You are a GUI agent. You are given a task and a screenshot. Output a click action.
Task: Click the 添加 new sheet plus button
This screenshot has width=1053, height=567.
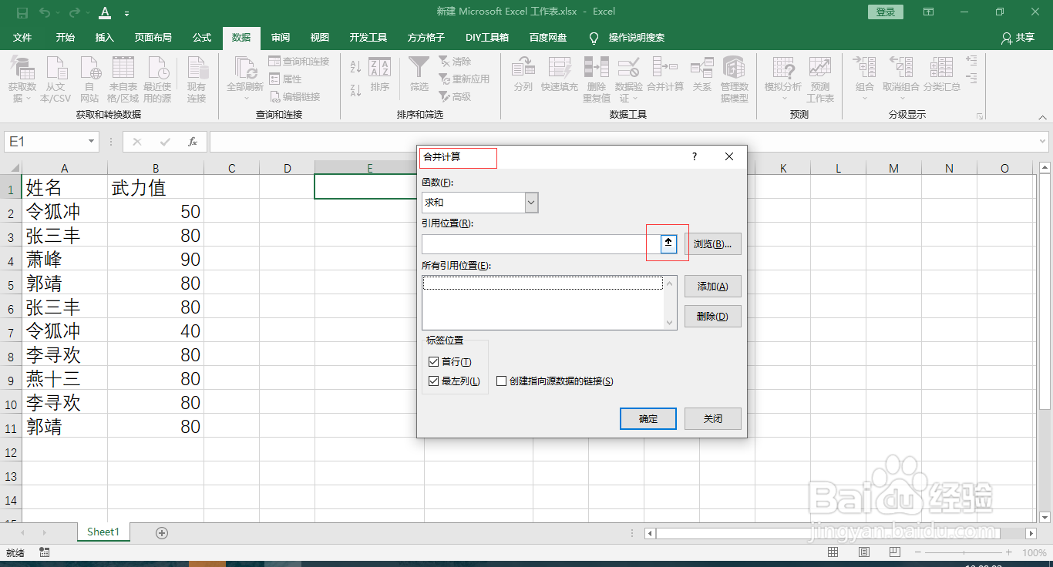pyautogui.click(x=160, y=532)
